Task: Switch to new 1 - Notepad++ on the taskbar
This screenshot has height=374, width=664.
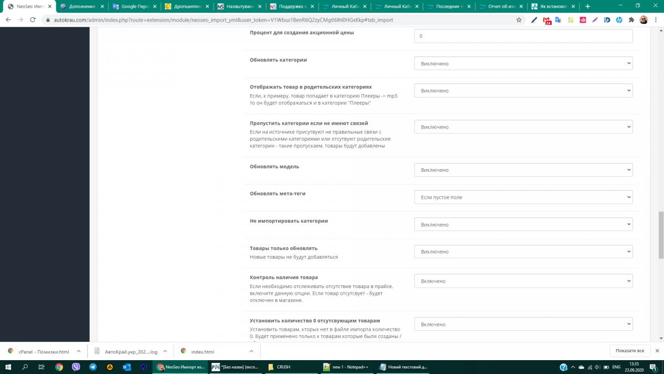Action: 347,367
